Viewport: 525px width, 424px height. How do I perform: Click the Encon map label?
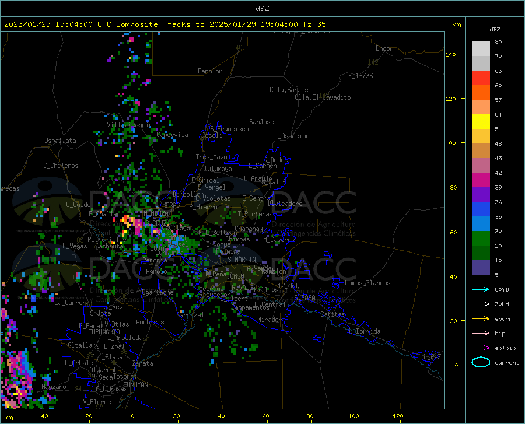(x=384, y=48)
